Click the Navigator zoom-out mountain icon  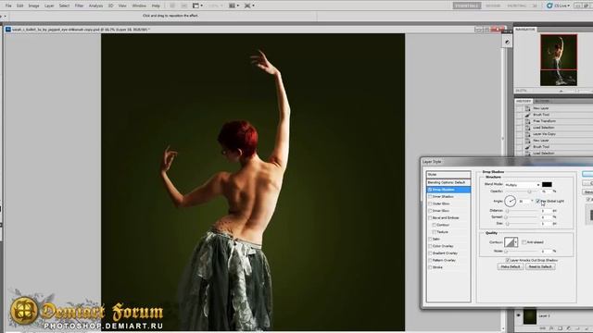pyautogui.click(x=561, y=91)
